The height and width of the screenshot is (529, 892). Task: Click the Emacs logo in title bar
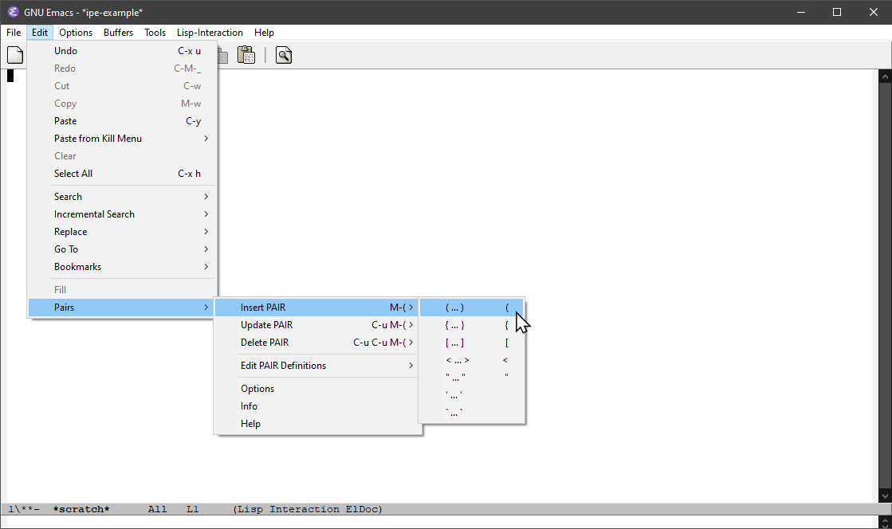coord(13,12)
